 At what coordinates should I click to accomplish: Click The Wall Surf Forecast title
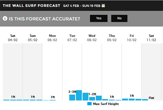click(x=31, y=5)
